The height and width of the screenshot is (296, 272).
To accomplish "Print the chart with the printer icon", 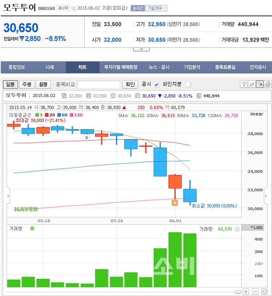I will tap(267, 84).
